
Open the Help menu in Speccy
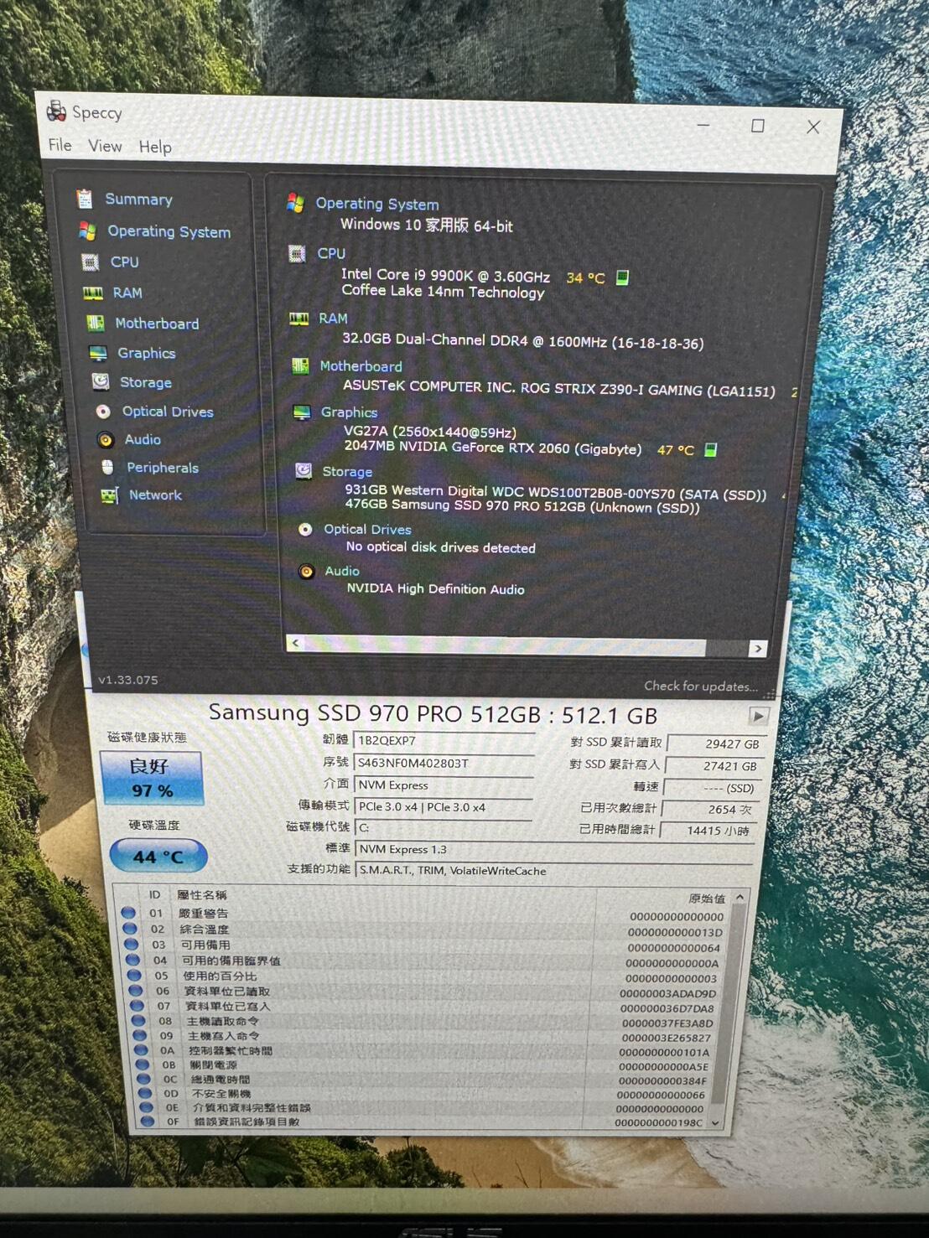(x=155, y=147)
